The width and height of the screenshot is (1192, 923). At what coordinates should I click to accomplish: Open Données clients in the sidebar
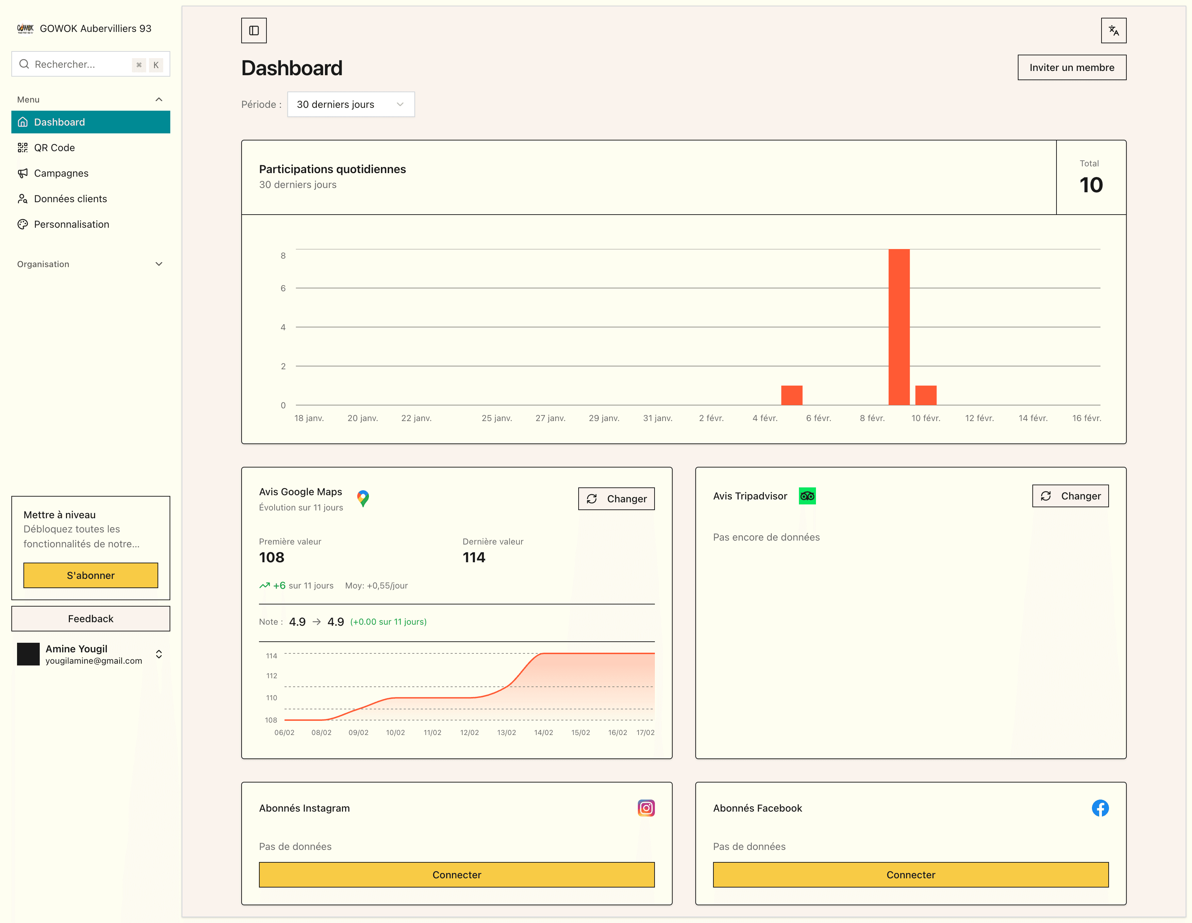(70, 199)
